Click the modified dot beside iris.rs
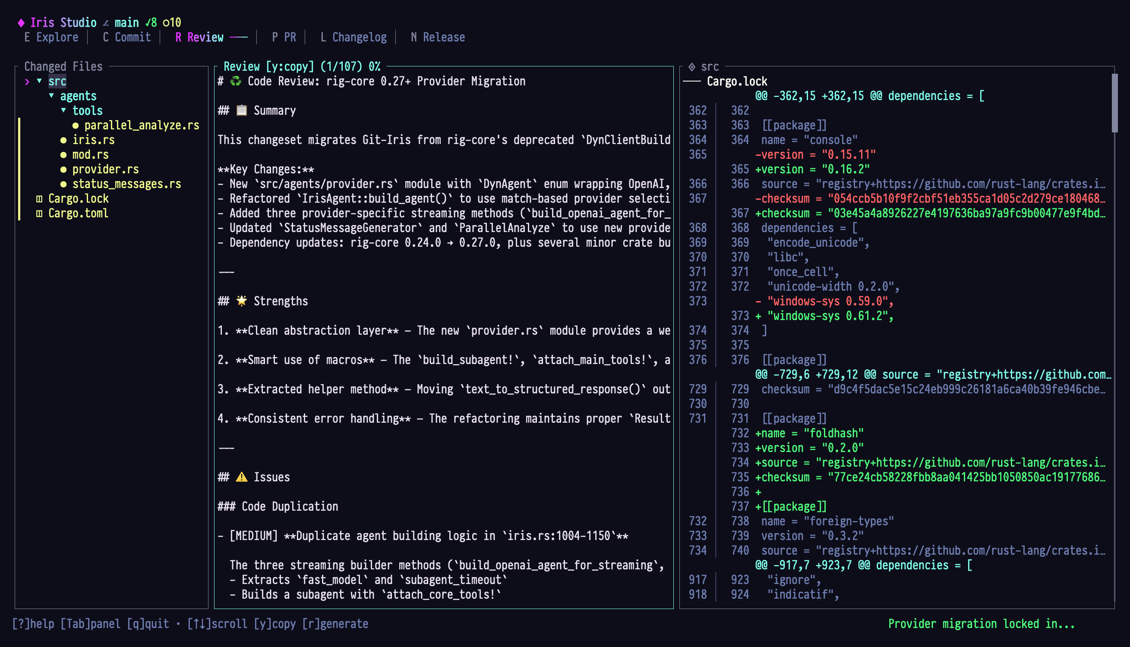The height and width of the screenshot is (647, 1130). click(x=63, y=140)
